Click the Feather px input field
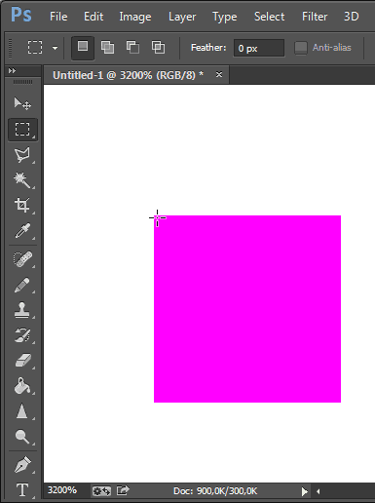Image resolution: width=375 pixels, height=503 pixels. coord(259,48)
